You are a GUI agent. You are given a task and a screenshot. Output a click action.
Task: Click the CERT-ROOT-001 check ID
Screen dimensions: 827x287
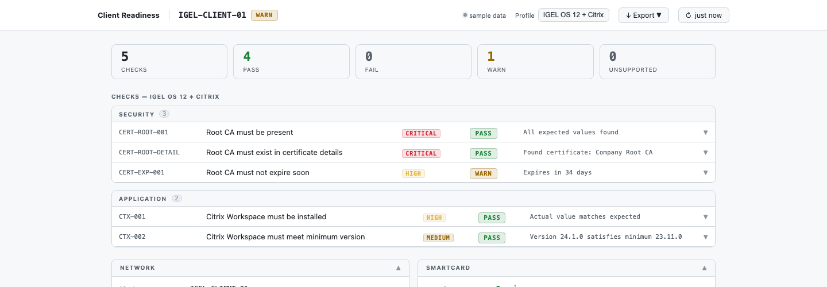click(144, 133)
